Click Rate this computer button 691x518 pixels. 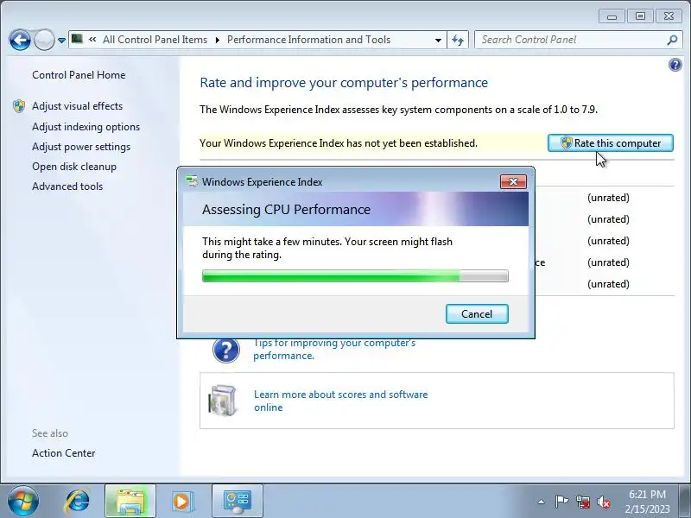tap(611, 143)
